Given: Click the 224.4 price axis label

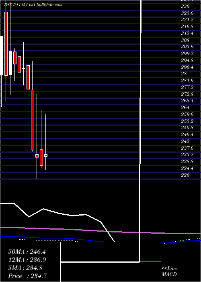Looking at the screenshot, I should point(187,168).
